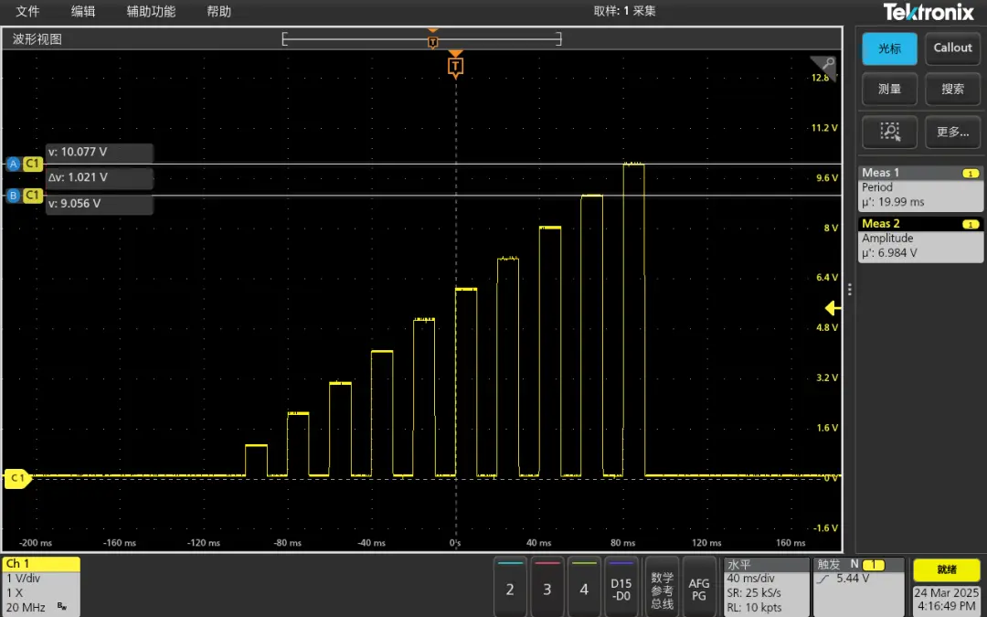987x617 pixels.
Task: Select the yellow trigger level arrow indicator
Action: [833, 308]
